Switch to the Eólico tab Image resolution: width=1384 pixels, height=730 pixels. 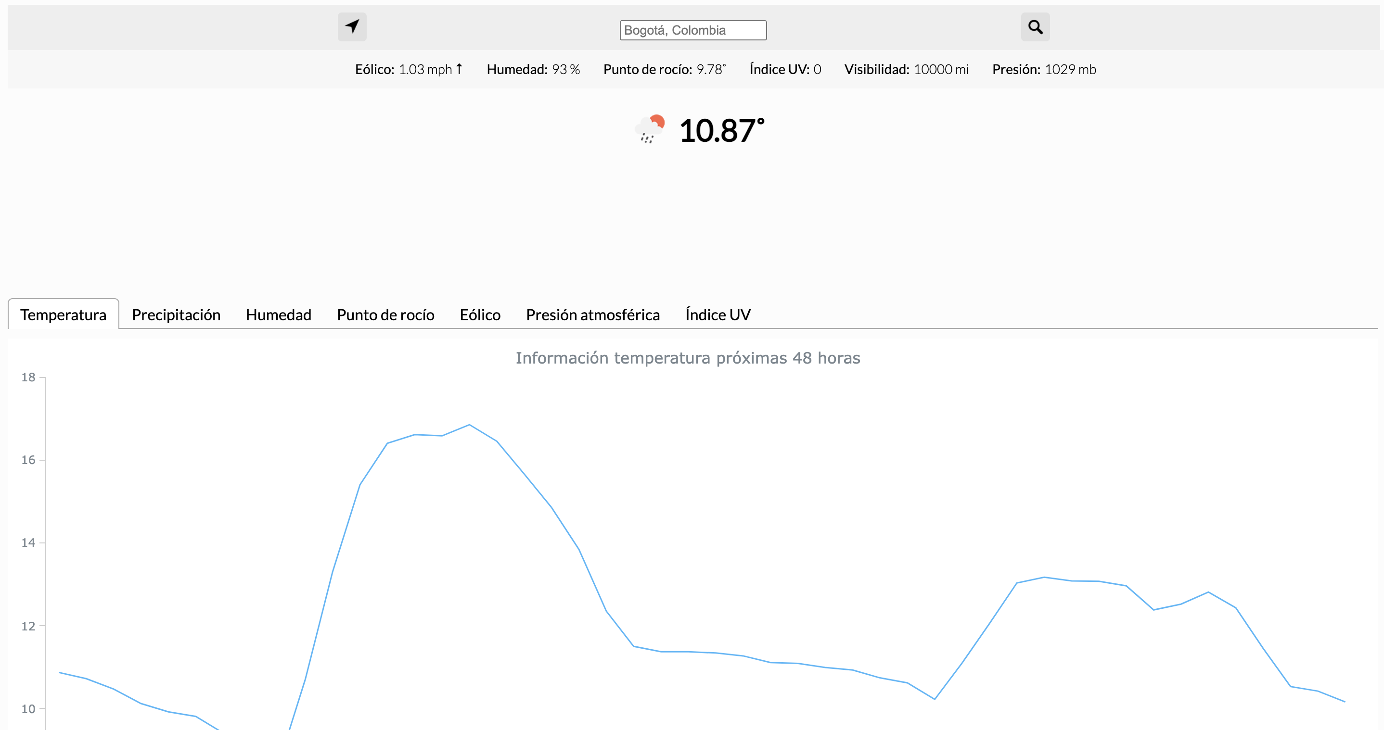pos(480,315)
